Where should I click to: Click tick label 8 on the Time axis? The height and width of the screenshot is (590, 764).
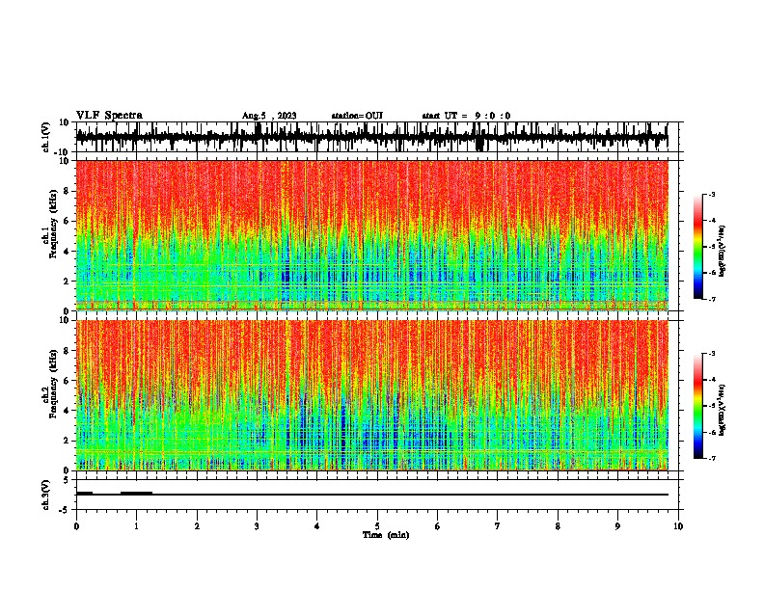coord(558,526)
